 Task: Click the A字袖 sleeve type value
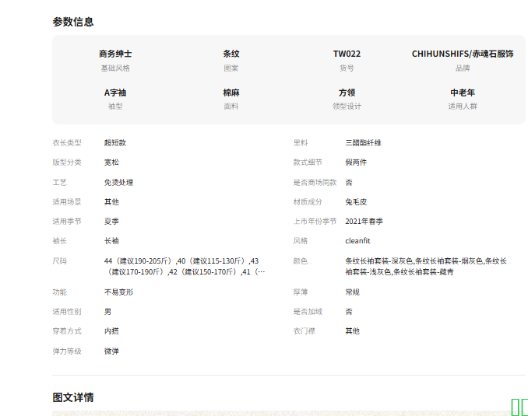tap(115, 92)
